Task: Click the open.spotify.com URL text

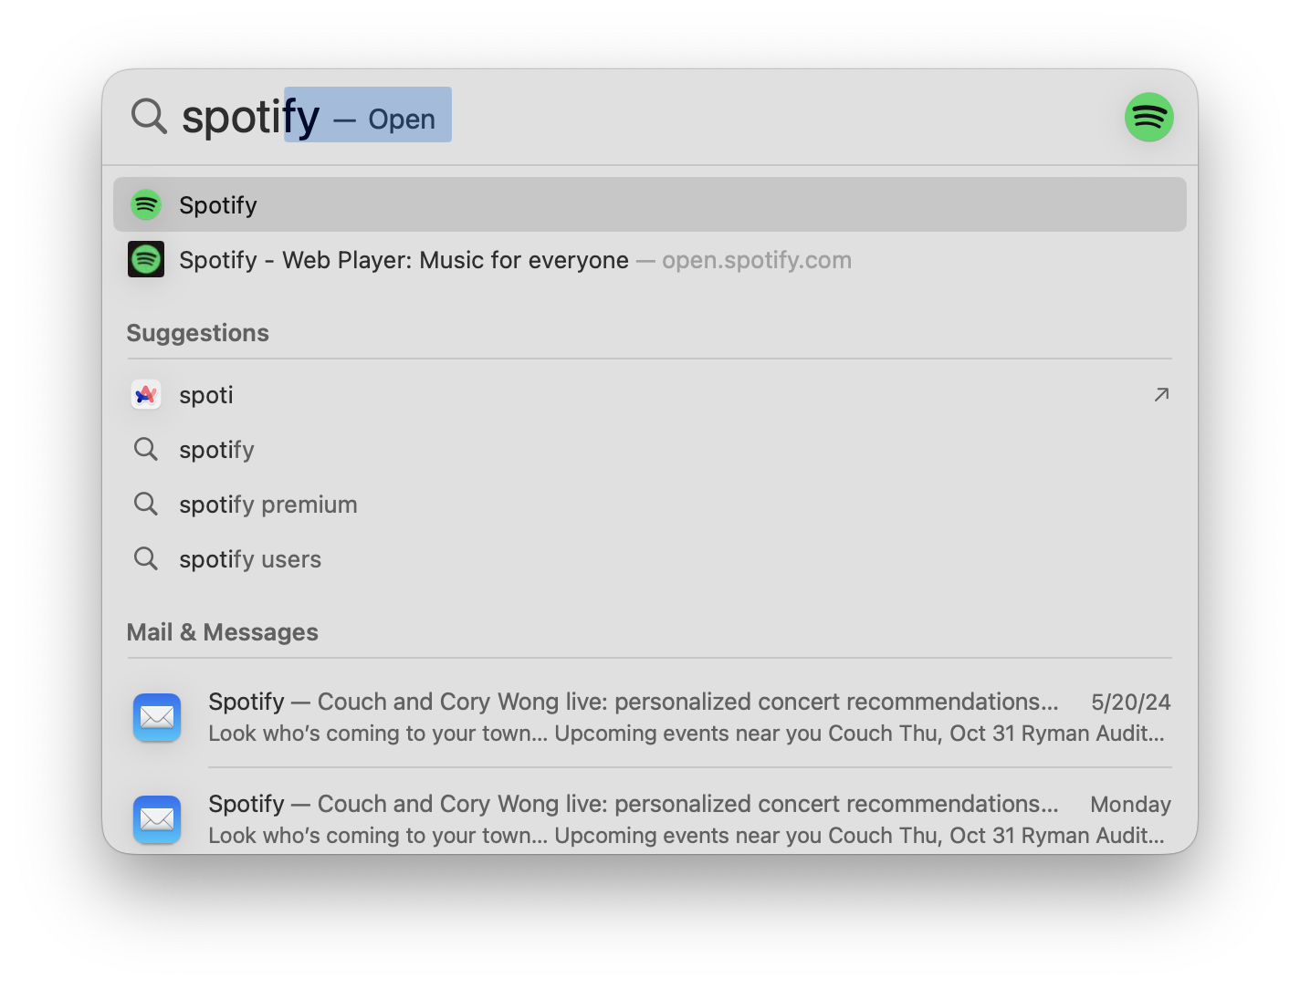Action: click(757, 260)
